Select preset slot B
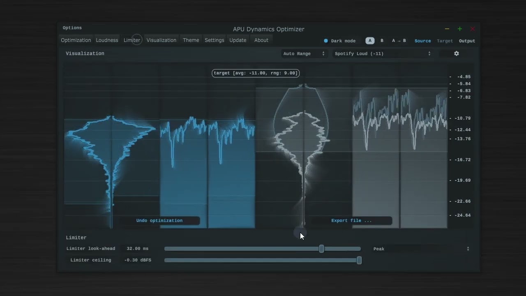 click(x=382, y=41)
